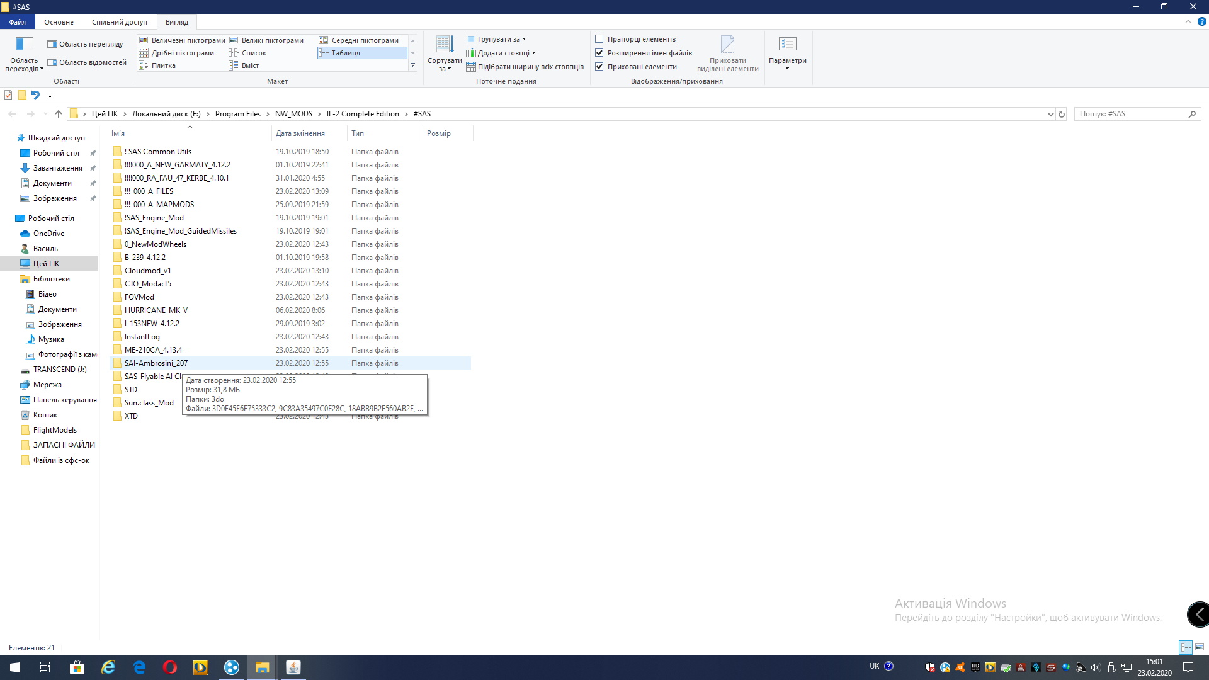1209x680 pixels.
Task: Expand the address bar history dropdown
Action: (1050, 114)
